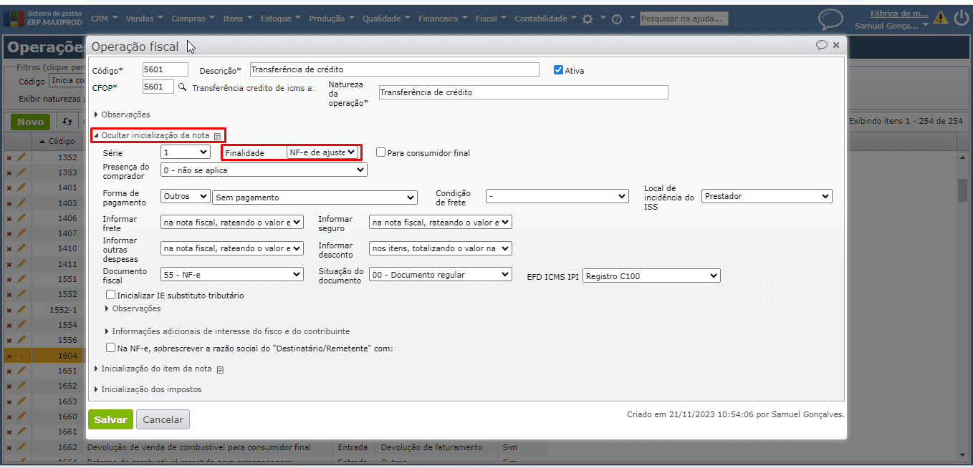
Task: Click the delete X for row 1352
Action: [x=9, y=157]
